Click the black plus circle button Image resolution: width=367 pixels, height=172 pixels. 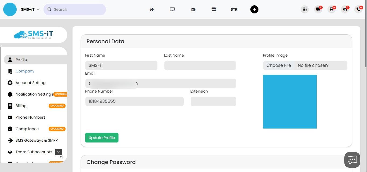click(x=254, y=9)
